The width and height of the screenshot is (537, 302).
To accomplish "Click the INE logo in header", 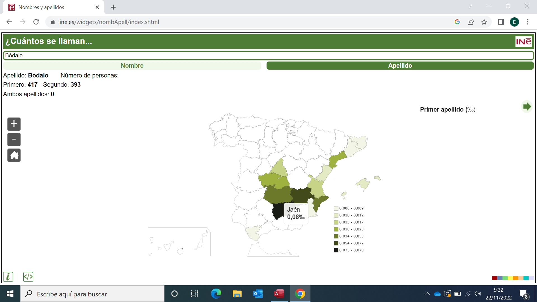I will click(523, 42).
